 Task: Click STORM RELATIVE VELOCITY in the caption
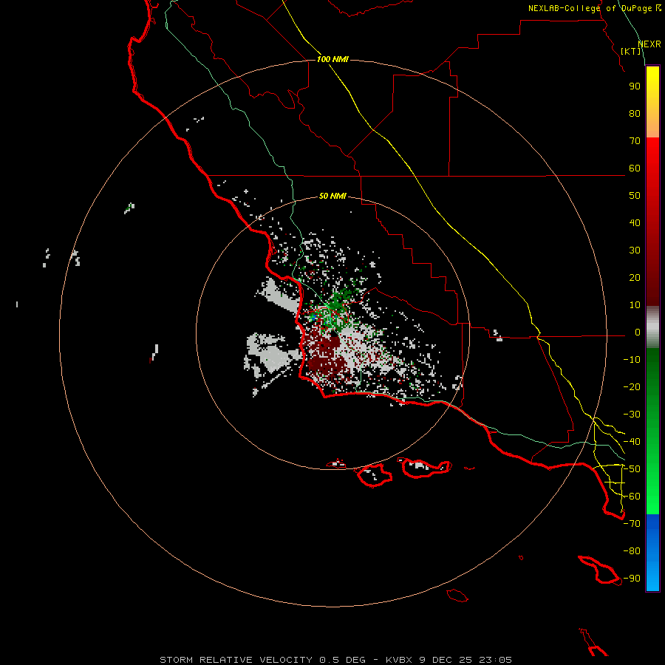[x=236, y=660]
